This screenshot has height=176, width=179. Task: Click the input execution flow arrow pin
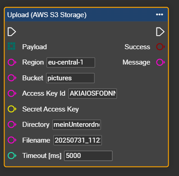point(12,32)
